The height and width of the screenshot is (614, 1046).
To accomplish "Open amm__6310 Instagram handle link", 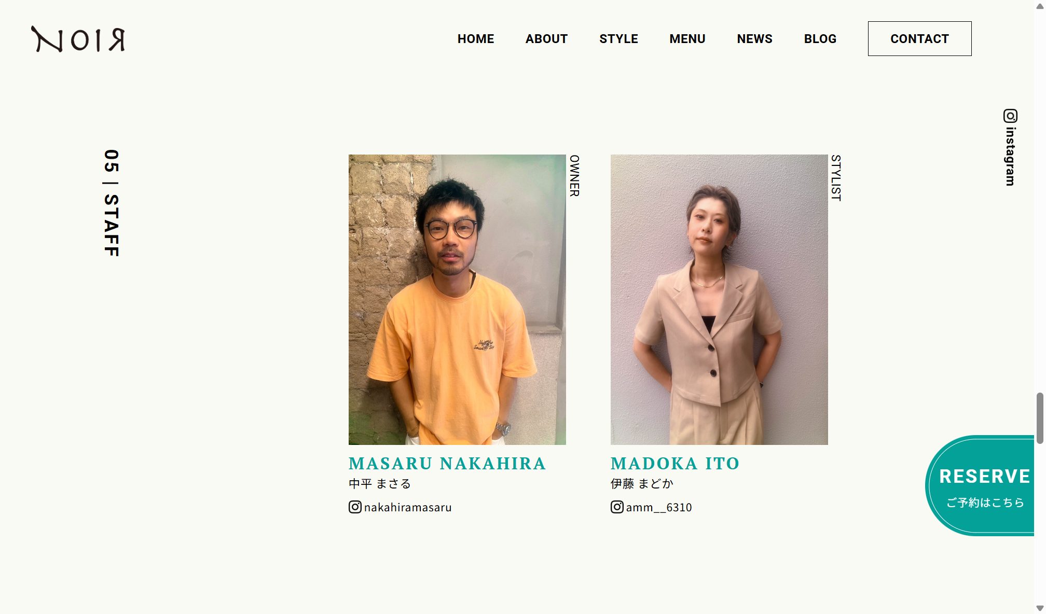I will point(659,507).
